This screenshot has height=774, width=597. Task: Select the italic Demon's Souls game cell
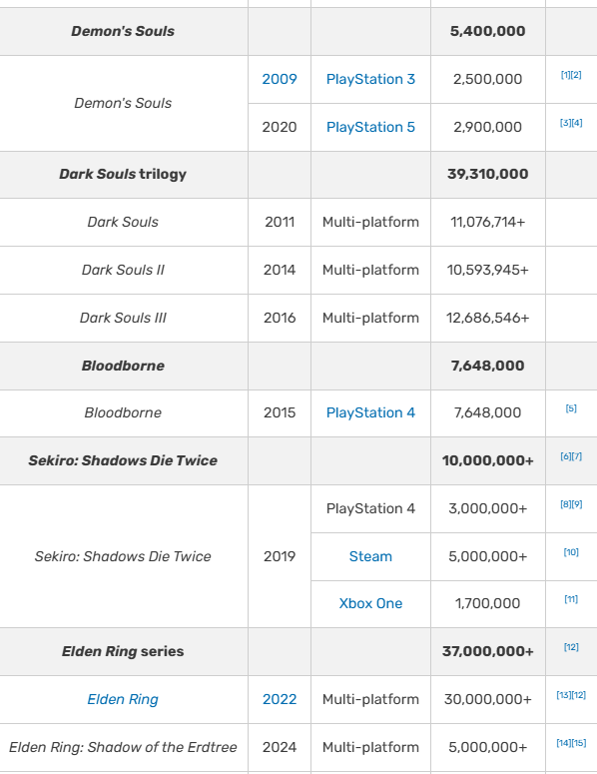pyautogui.click(x=123, y=103)
